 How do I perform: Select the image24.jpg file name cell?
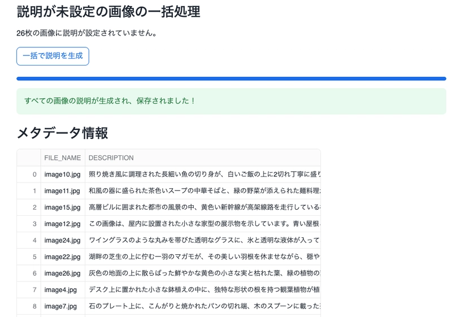click(x=63, y=240)
